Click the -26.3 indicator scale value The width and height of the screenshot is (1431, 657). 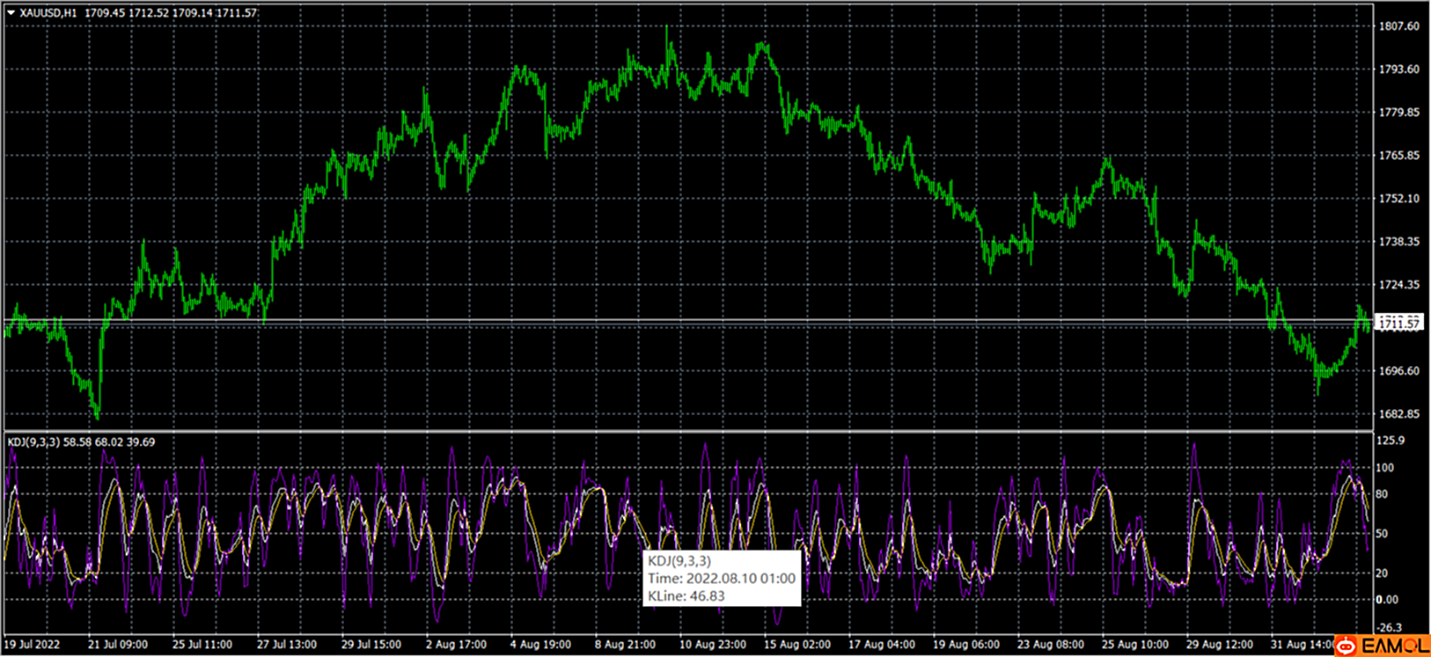(1390, 628)
